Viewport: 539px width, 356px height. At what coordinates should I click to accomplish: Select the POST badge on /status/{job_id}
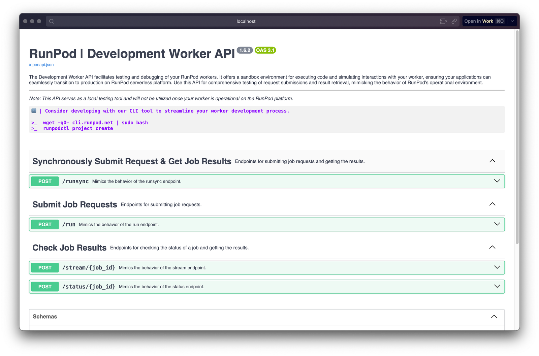click(44, 287)
